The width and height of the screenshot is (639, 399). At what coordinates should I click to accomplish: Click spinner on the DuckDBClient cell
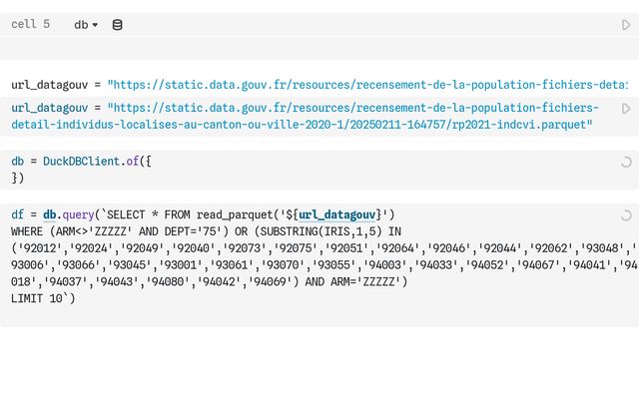click(626, 162)
